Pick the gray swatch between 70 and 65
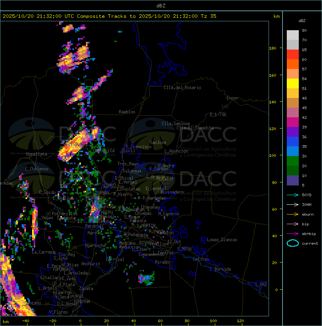The height and width of the screenshot is (326, 322). 293,45
